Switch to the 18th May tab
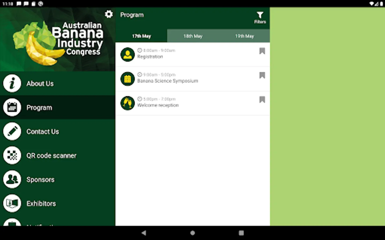The height and width of the screenshot is (240, 385). coord(193,36)
